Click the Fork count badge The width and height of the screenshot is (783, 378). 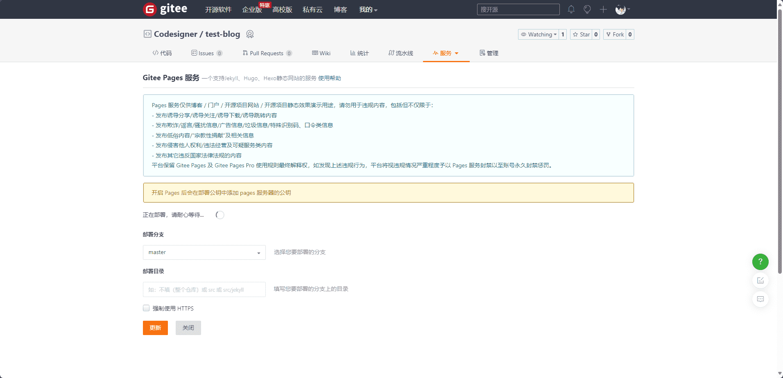tap(630, 34)
